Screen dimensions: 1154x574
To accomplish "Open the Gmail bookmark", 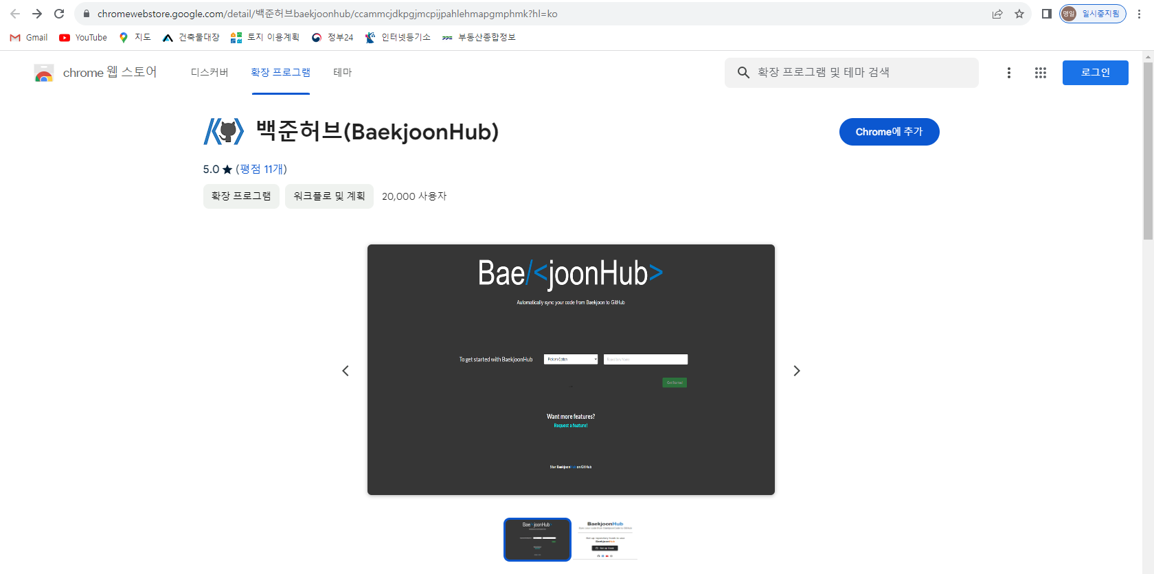I will tap(29, 38).
